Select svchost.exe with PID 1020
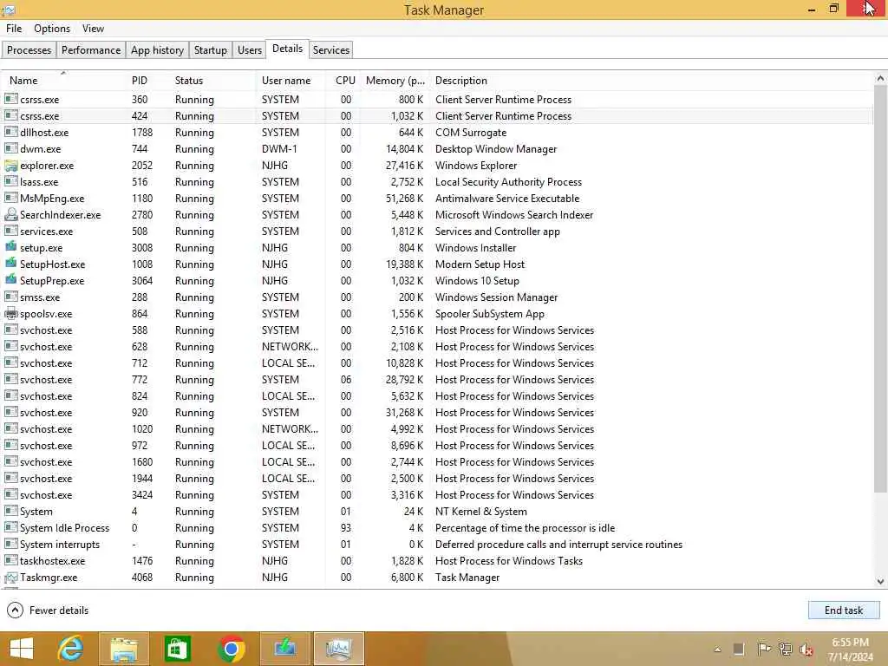This screenshot has height=666, width=888. 437,429
